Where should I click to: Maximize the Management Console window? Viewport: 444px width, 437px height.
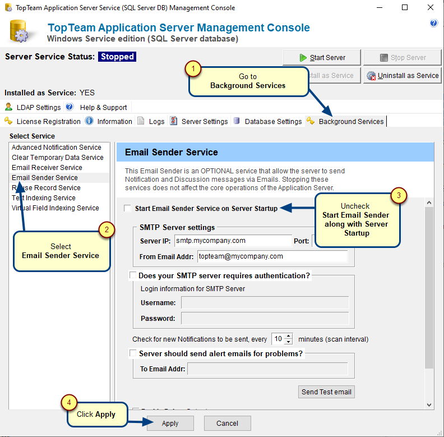pos(405,7)
